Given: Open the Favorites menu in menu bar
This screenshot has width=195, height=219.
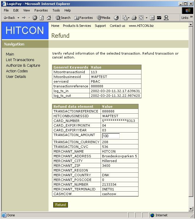Looking at the screenshot, I should click(x=41, y=10).
